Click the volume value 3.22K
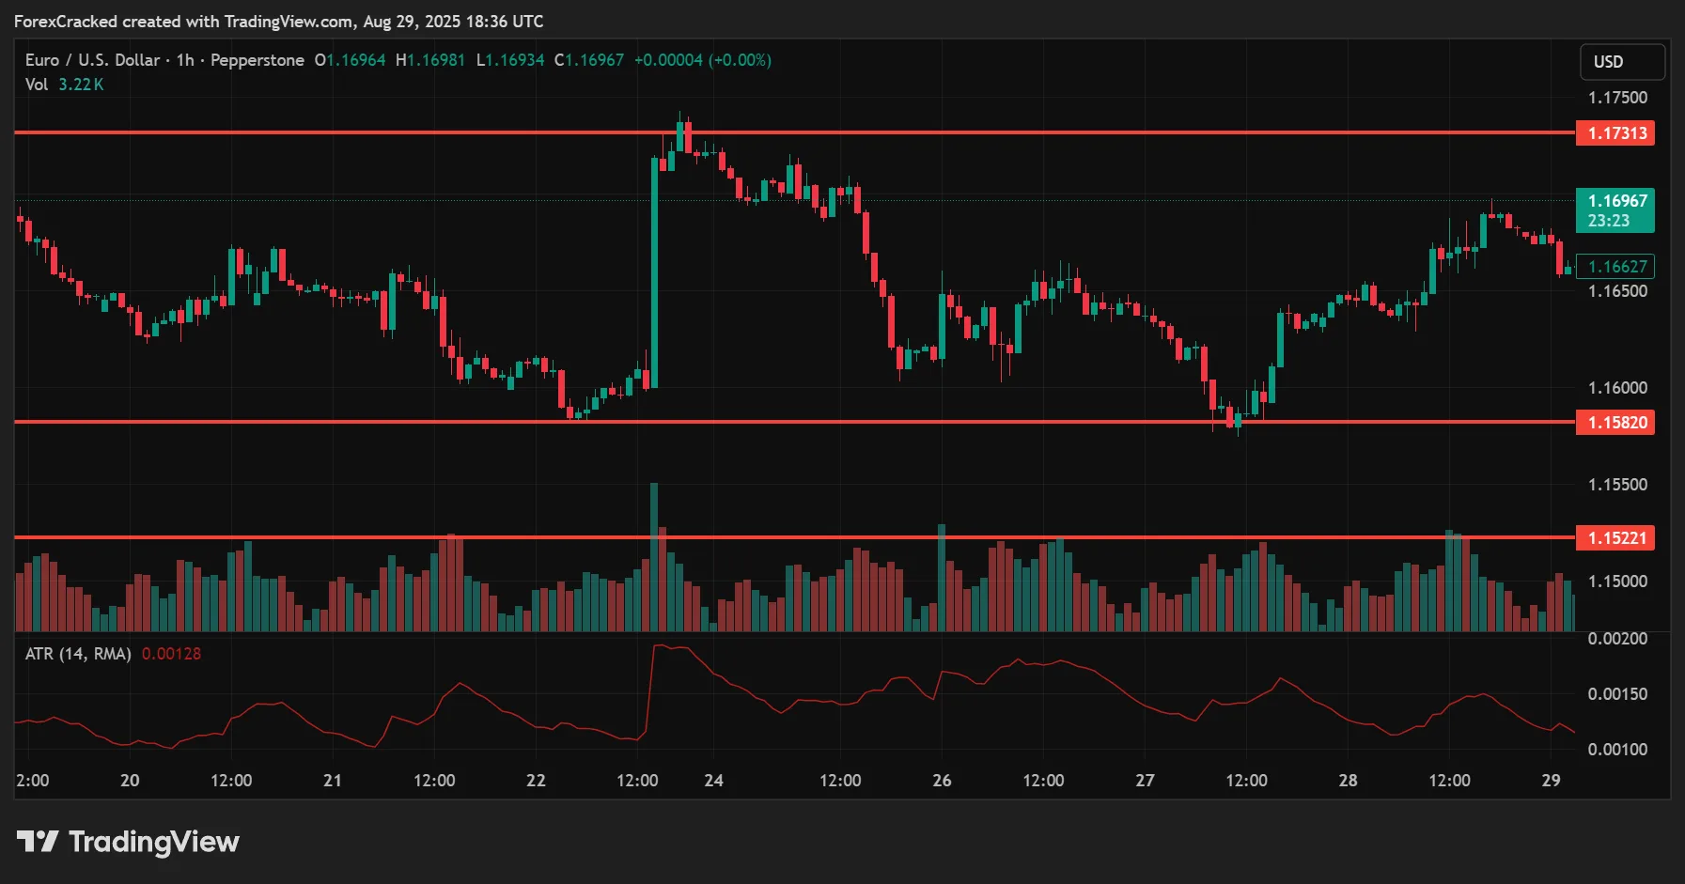 pyautogui.click(x=81, y=85)
